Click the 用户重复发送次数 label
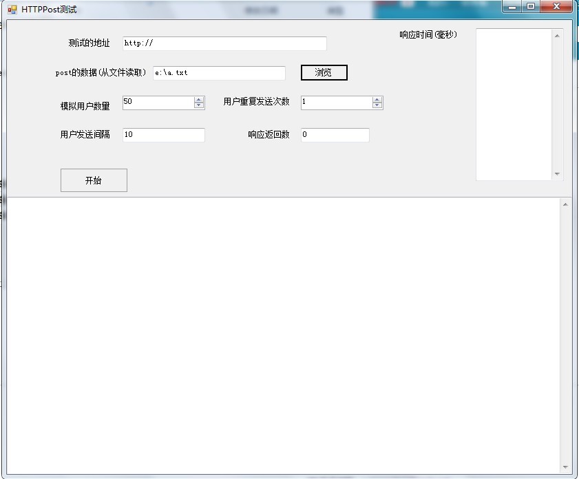 pyautogui.click(x=256, y=101)
